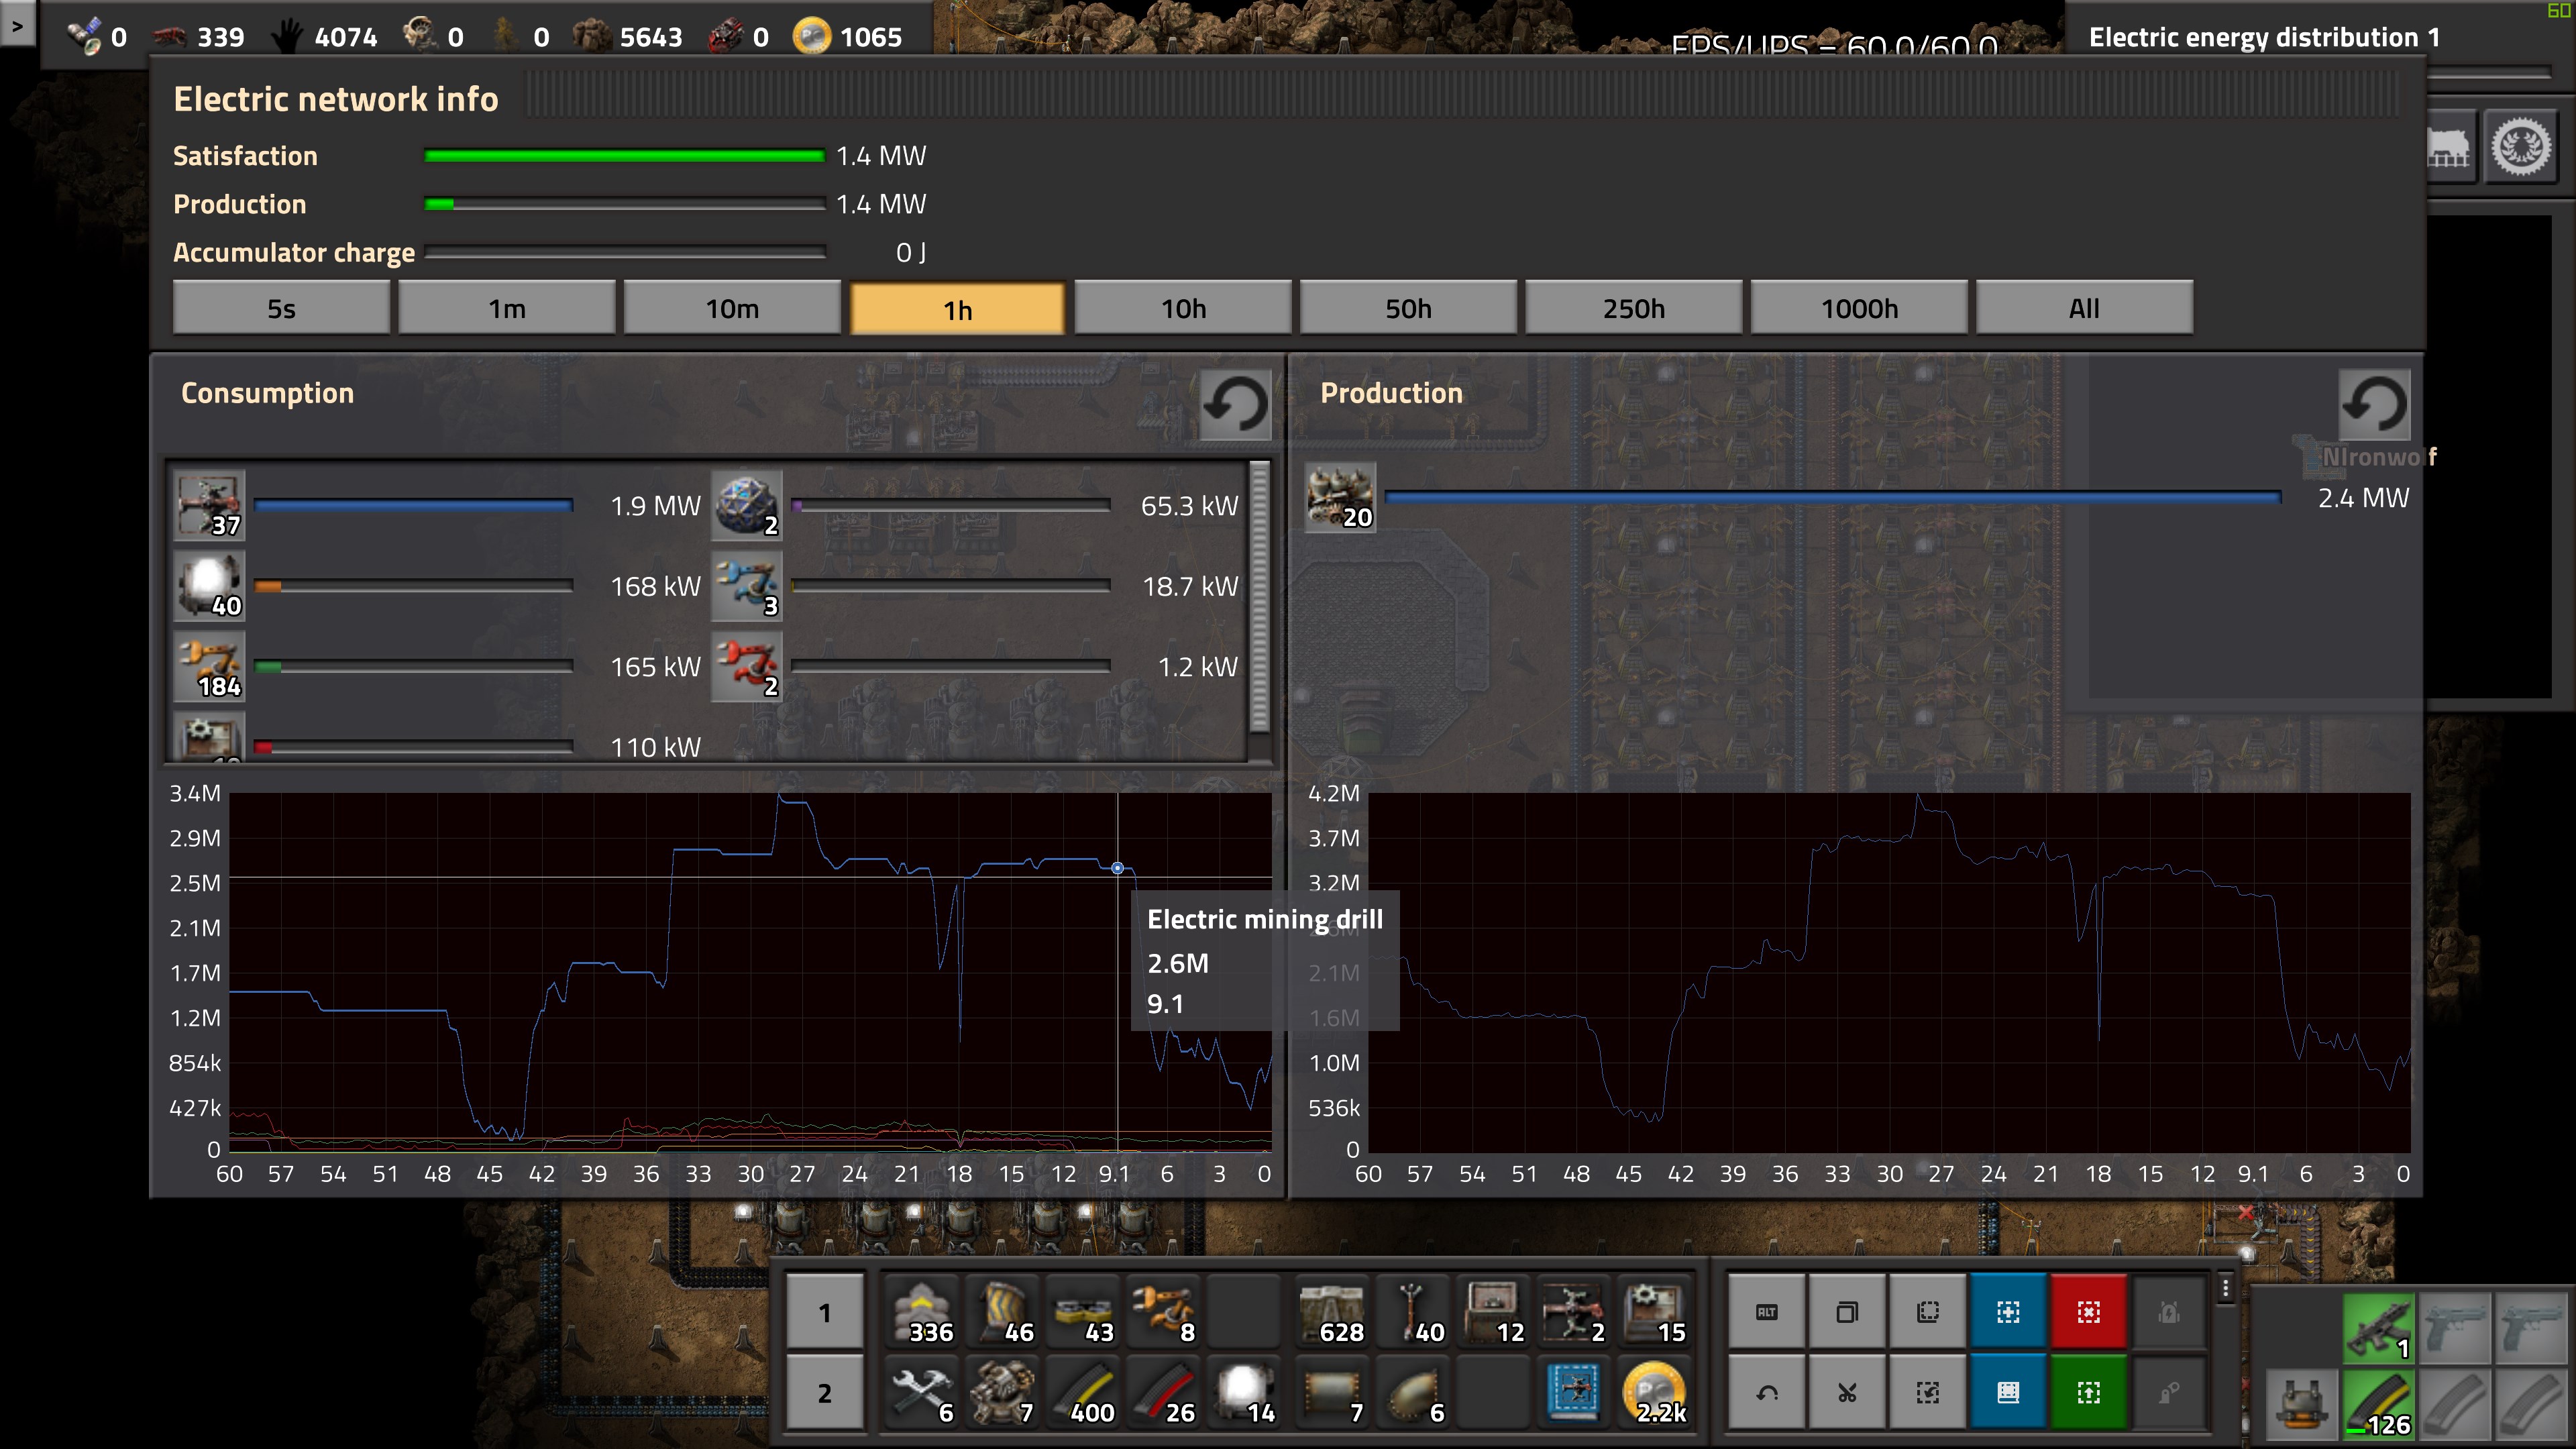Select the red deconstruction planner shortcut
This screenshot has height=1449, width=2576.
[x=2088, y=1312]
